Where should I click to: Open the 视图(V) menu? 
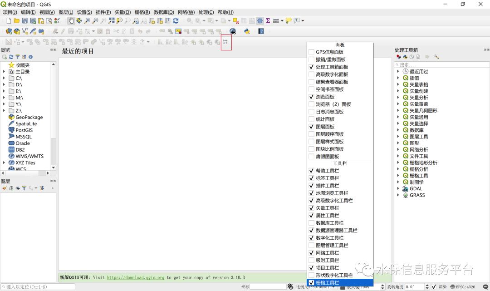click(x=47, y=12)
